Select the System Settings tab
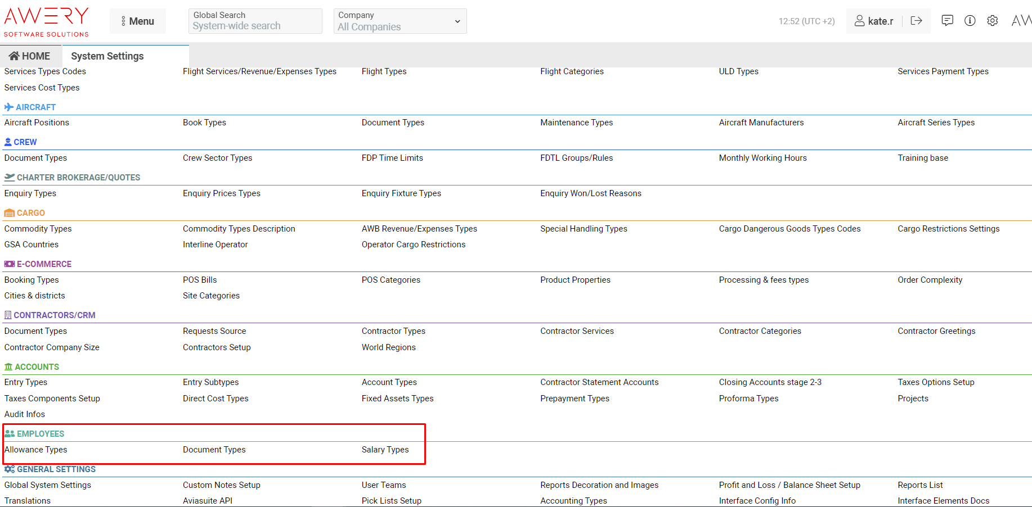 pyautogui.click(x=107, y=56)
